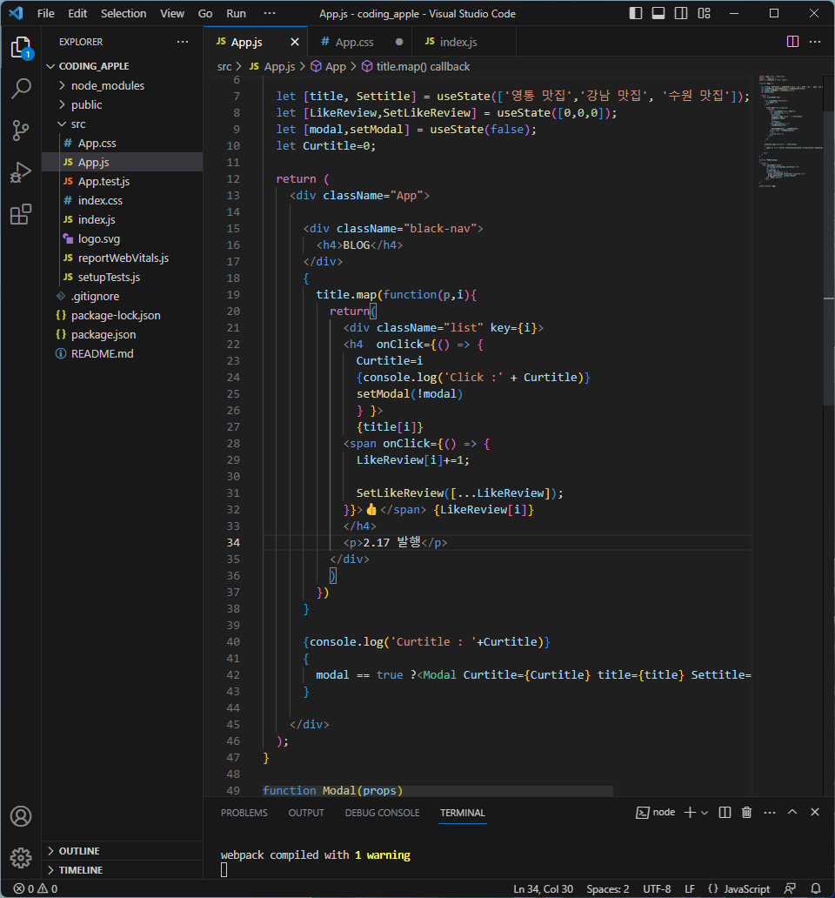
Task: Open index.css file in explorer
Action: (x=123, y=200)
